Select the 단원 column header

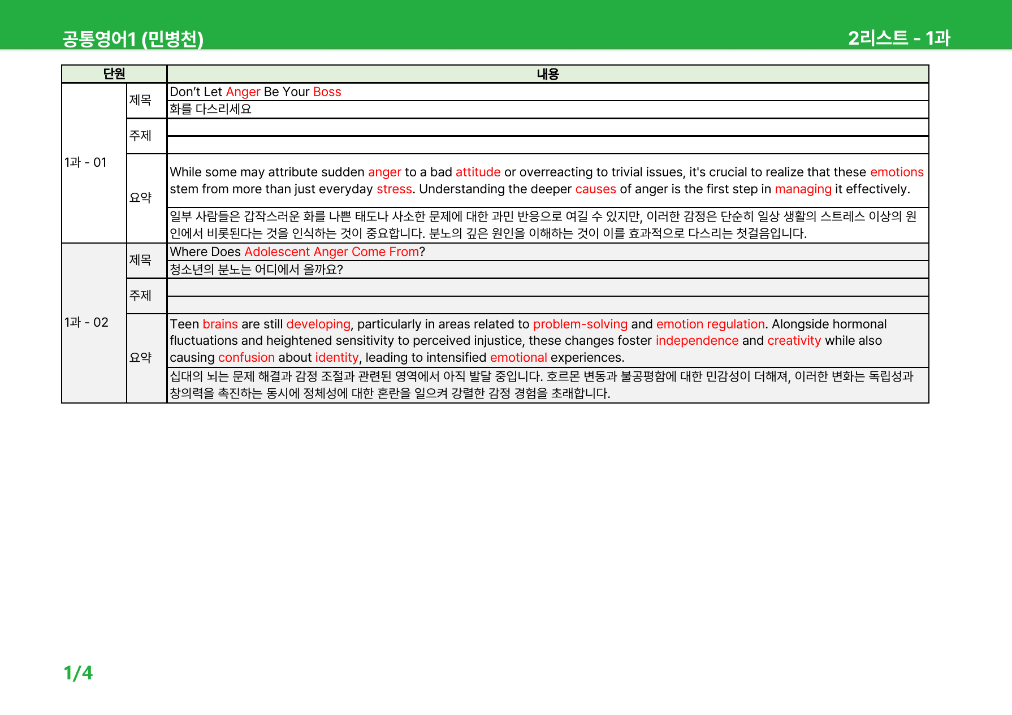pyautogui.click(x=114, y=73)
